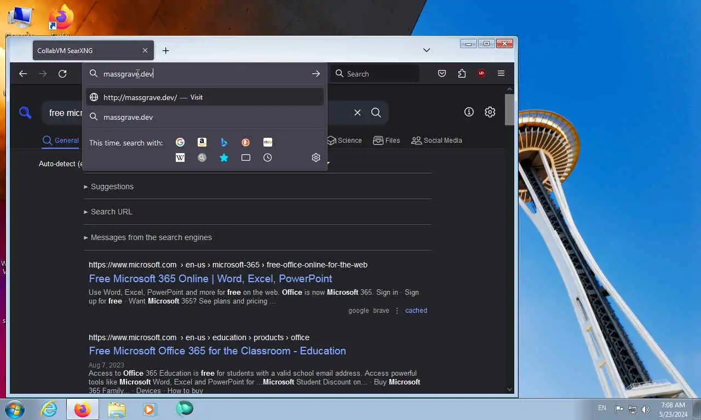Open cached version of first result
The image size is (701, 420).
click(x=416, y=311)
